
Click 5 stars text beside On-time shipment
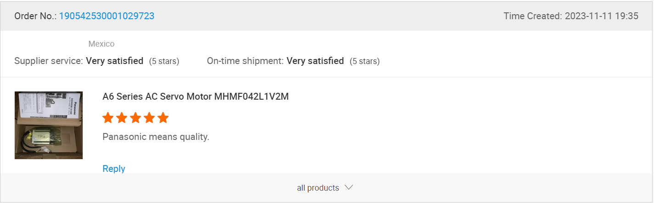point(365,61)
